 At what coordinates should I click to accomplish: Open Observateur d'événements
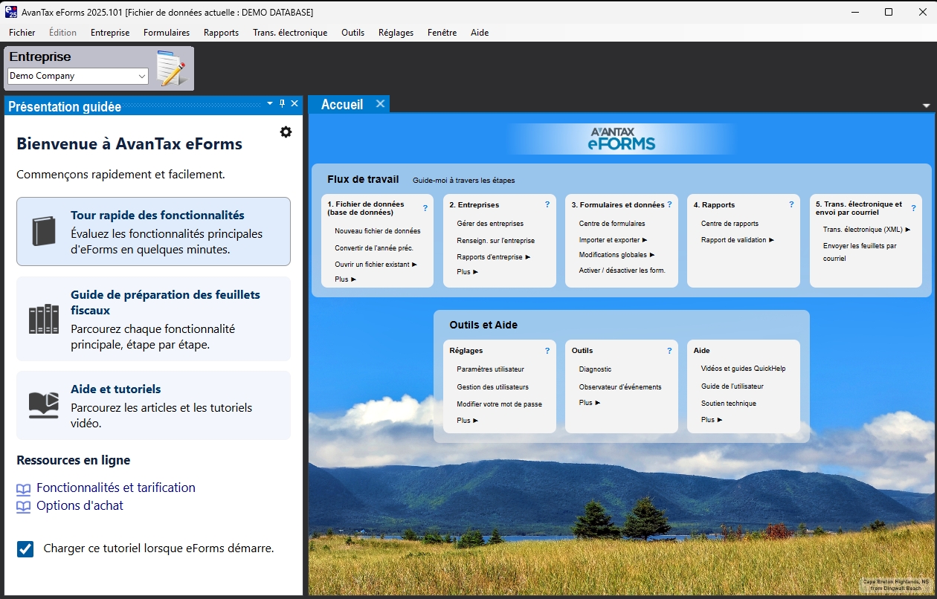click(620, 387)
